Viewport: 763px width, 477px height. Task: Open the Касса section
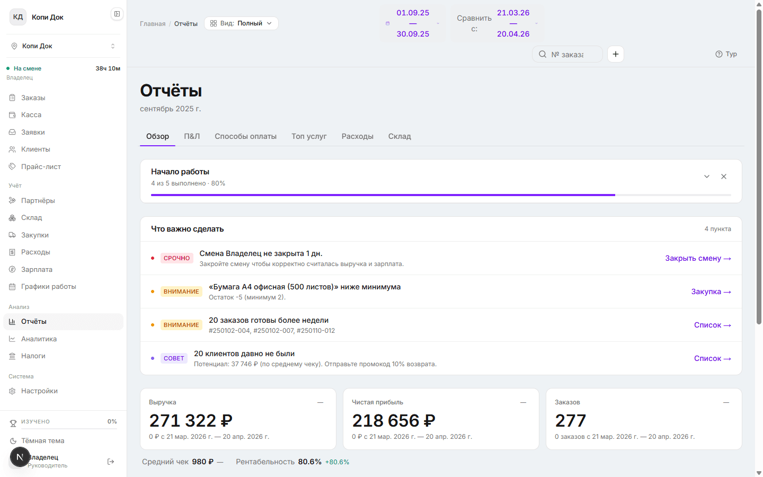pos(64,115)
